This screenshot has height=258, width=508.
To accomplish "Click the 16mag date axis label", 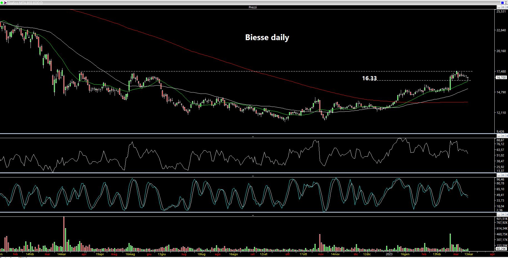I will pyautogui.click(x=130, y=254).
